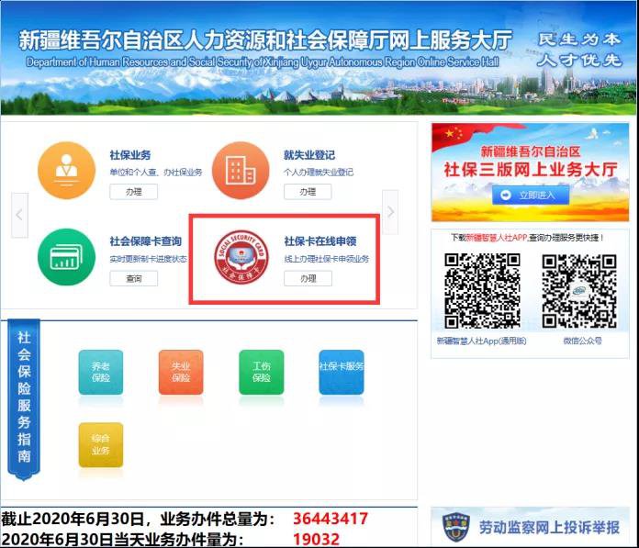Screen dimensions: 639x548
Task: Click the 劳动监察 police badge icon
Action: (454, 529)
